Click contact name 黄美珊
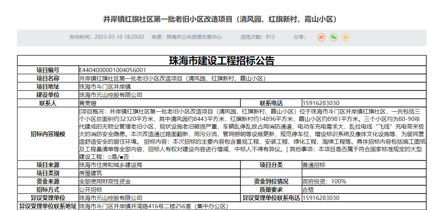This screenshot has height=210, width=445. [87, 103]
